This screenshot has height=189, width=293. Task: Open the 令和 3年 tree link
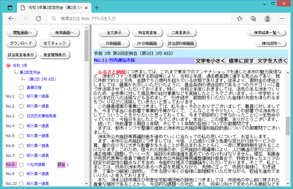(20, 66)
